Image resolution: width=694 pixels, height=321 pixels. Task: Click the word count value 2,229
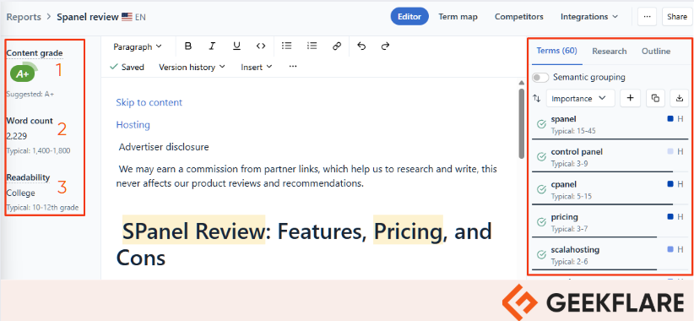pos(17,136)
